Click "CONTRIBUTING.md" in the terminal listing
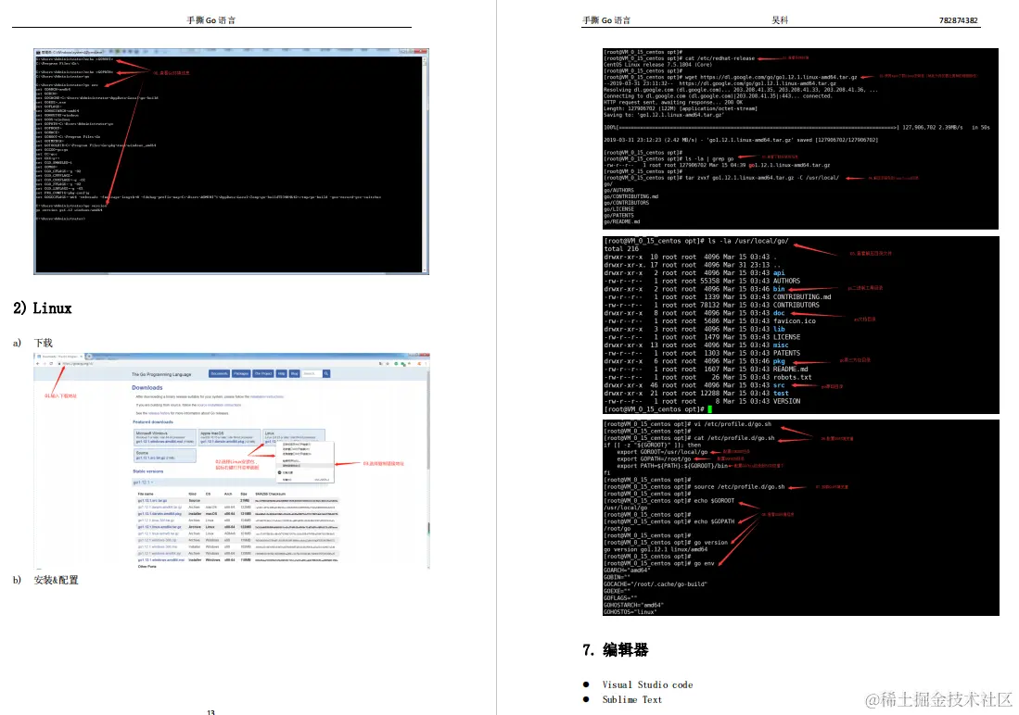Image resolution: width=1019 pixels, height=715 pixels. point(802,296)
